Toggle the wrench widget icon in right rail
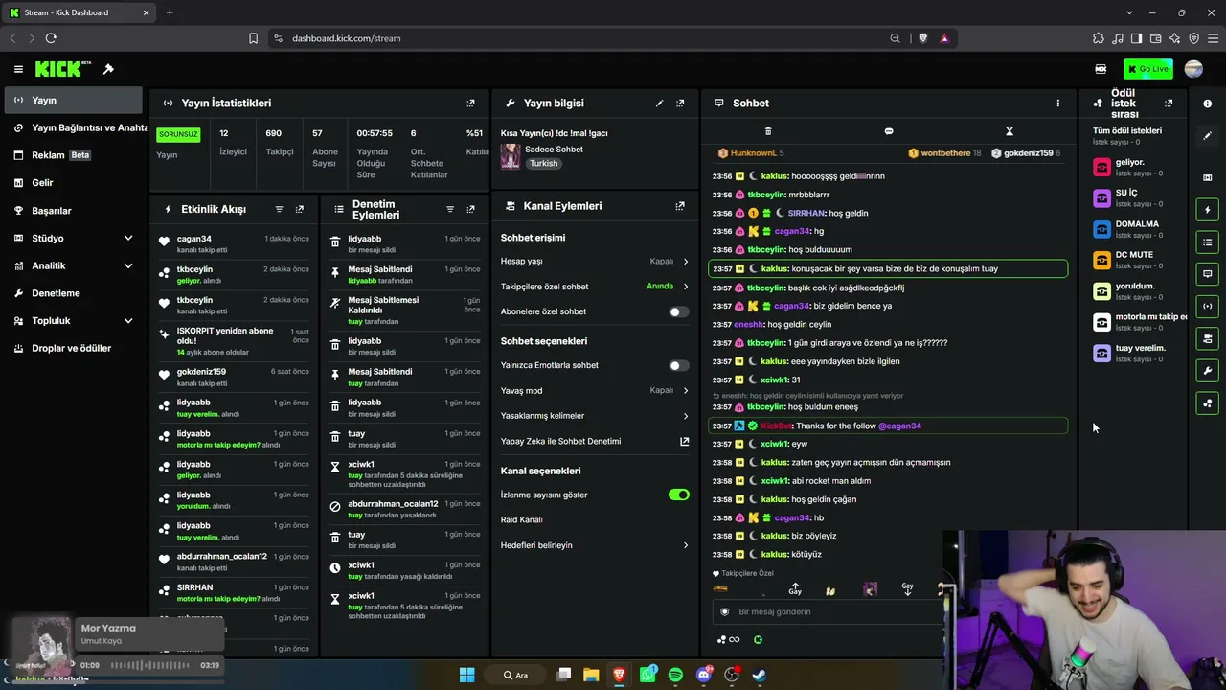 pos(1208,371)
